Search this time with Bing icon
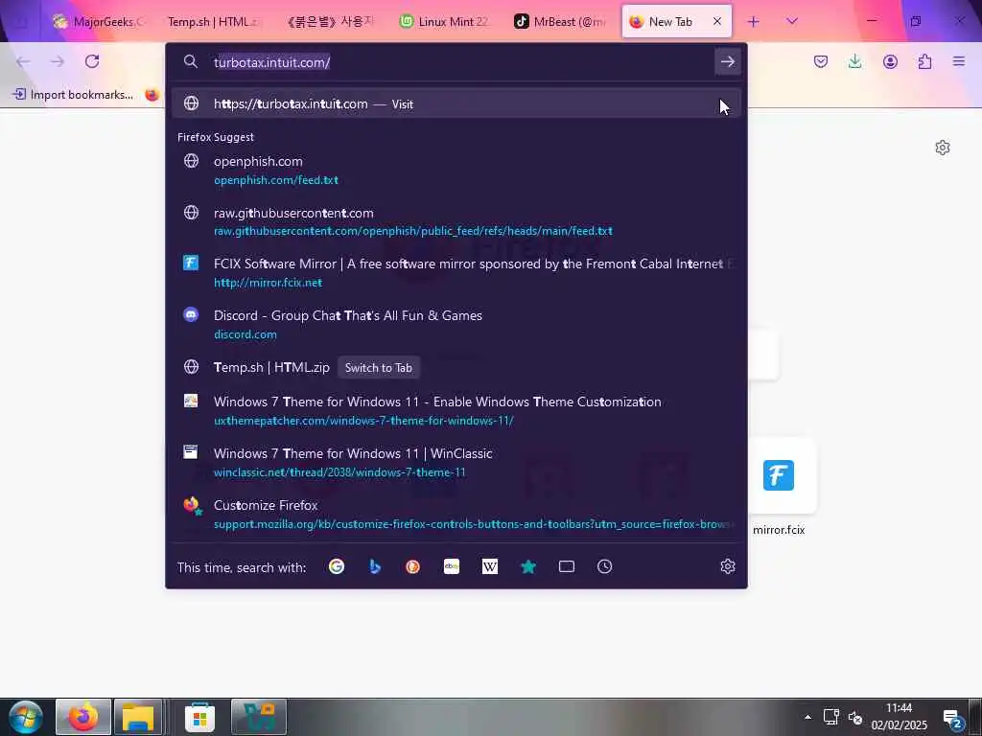This screenshot has width=982, height=736. pyautogui.click(x=375, y=566)
